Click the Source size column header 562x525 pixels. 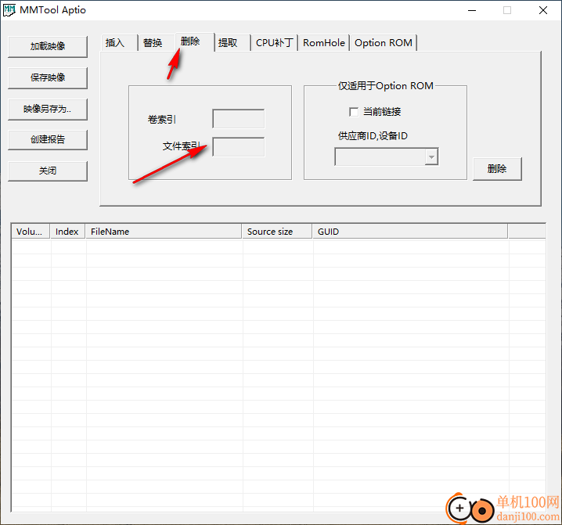pos(277,232)
